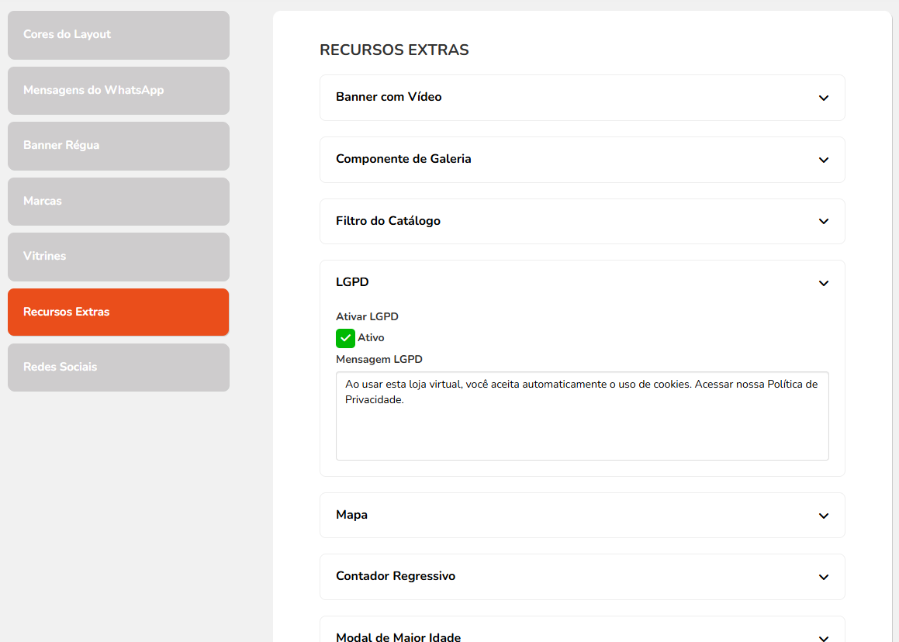
Task: Select Banner Régua in the sidebar
Action: [119, 146]
